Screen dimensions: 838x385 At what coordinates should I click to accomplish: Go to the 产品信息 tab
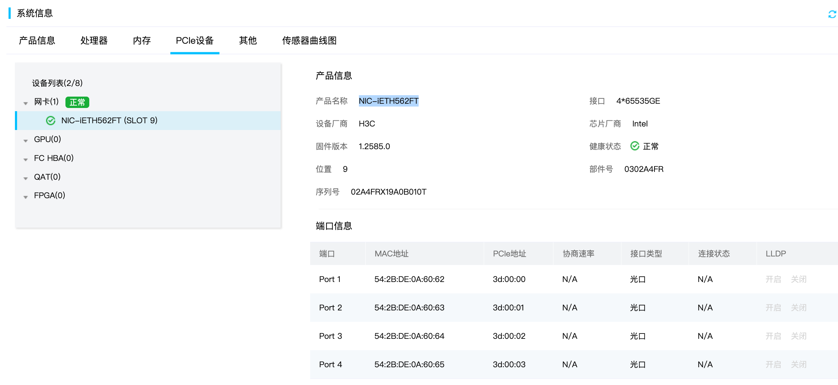coord(37,40)
